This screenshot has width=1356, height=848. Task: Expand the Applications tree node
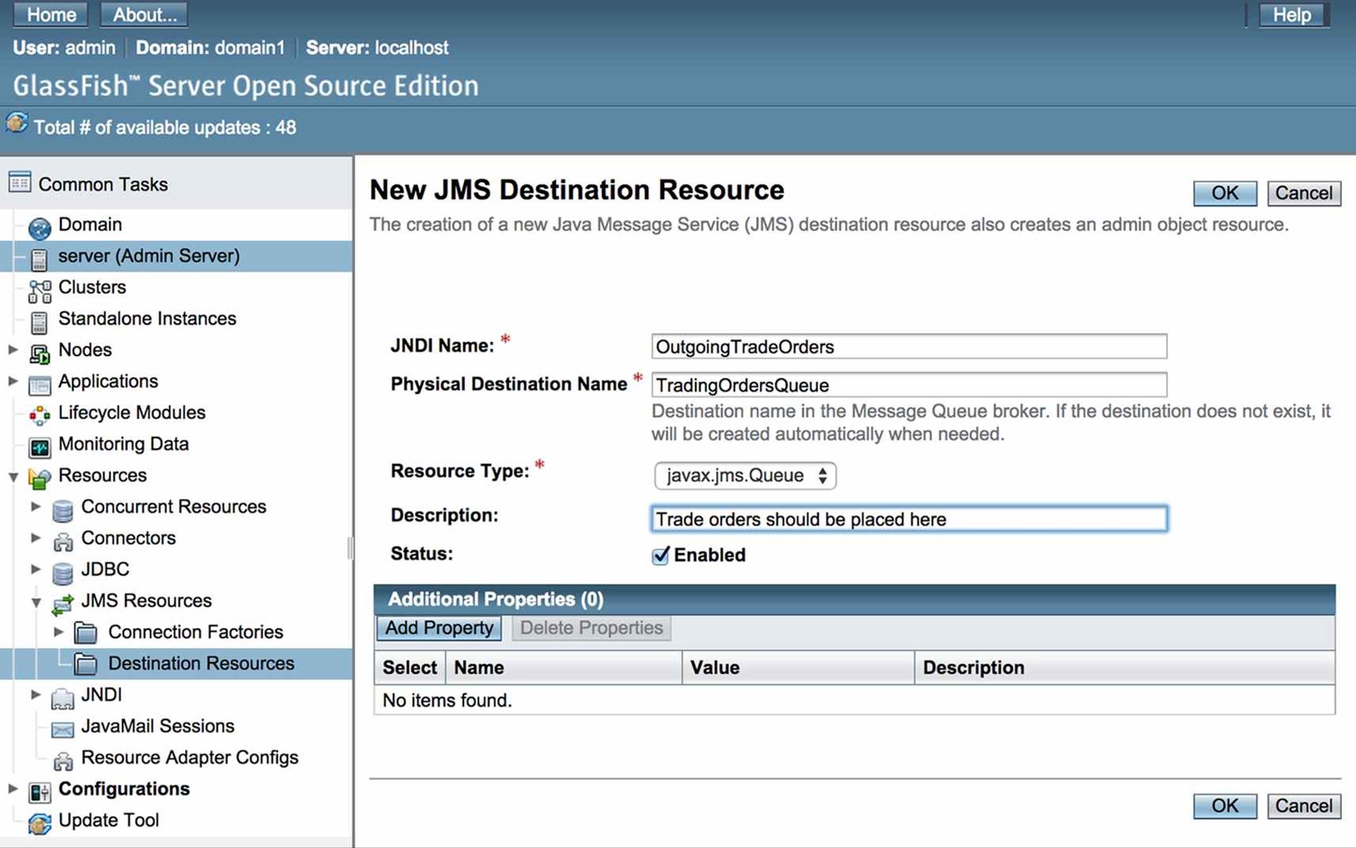tap(13, 381)
